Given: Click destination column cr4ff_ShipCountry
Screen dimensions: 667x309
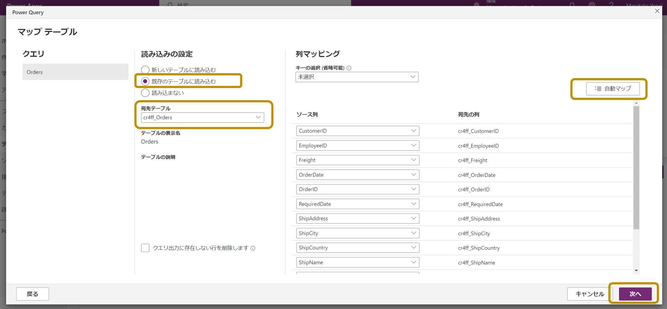Looking at the screenshot, I should tap(479, 248).
